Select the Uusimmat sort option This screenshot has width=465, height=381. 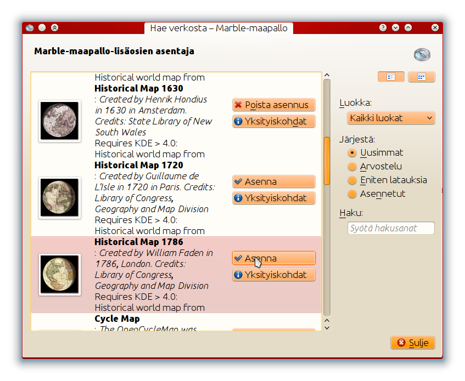point(375,153)
